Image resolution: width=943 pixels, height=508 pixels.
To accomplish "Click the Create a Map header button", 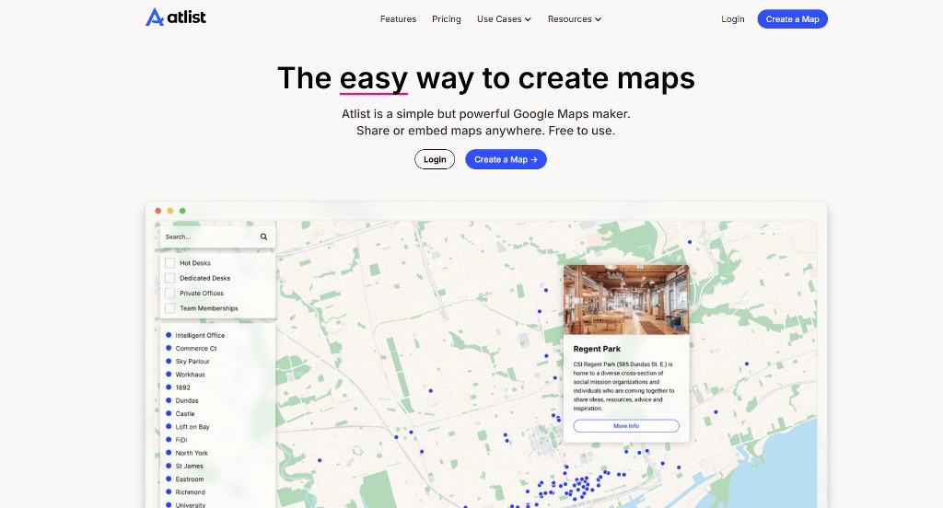I will [x=792, y=19].
